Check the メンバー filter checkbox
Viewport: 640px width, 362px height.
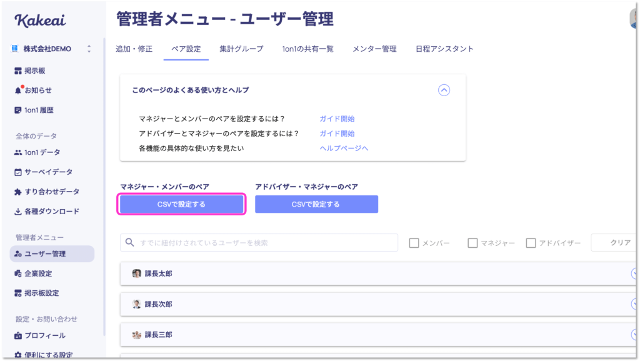coord(414,243)
